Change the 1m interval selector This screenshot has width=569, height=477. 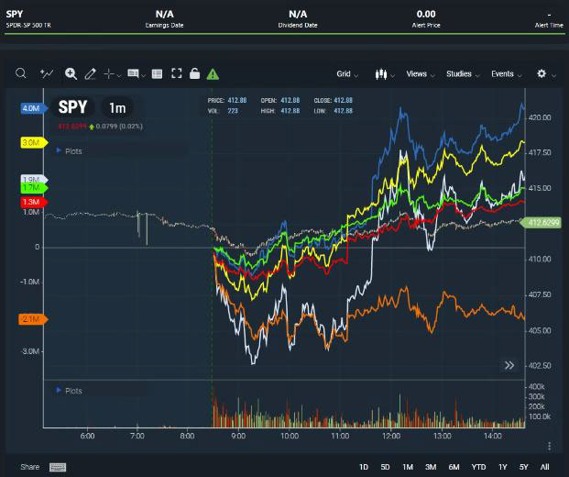[x=117, y=107]
